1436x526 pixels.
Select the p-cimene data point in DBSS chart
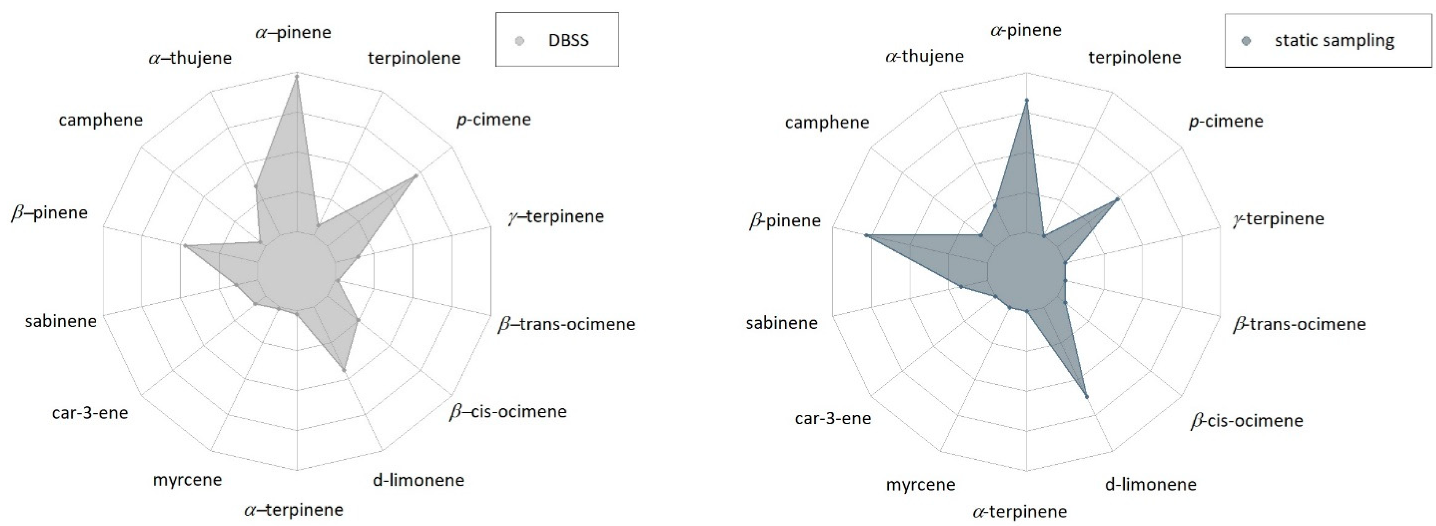click(x=415, y=176)
